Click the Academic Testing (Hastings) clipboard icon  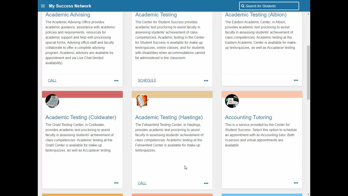(x=142, y=101)
